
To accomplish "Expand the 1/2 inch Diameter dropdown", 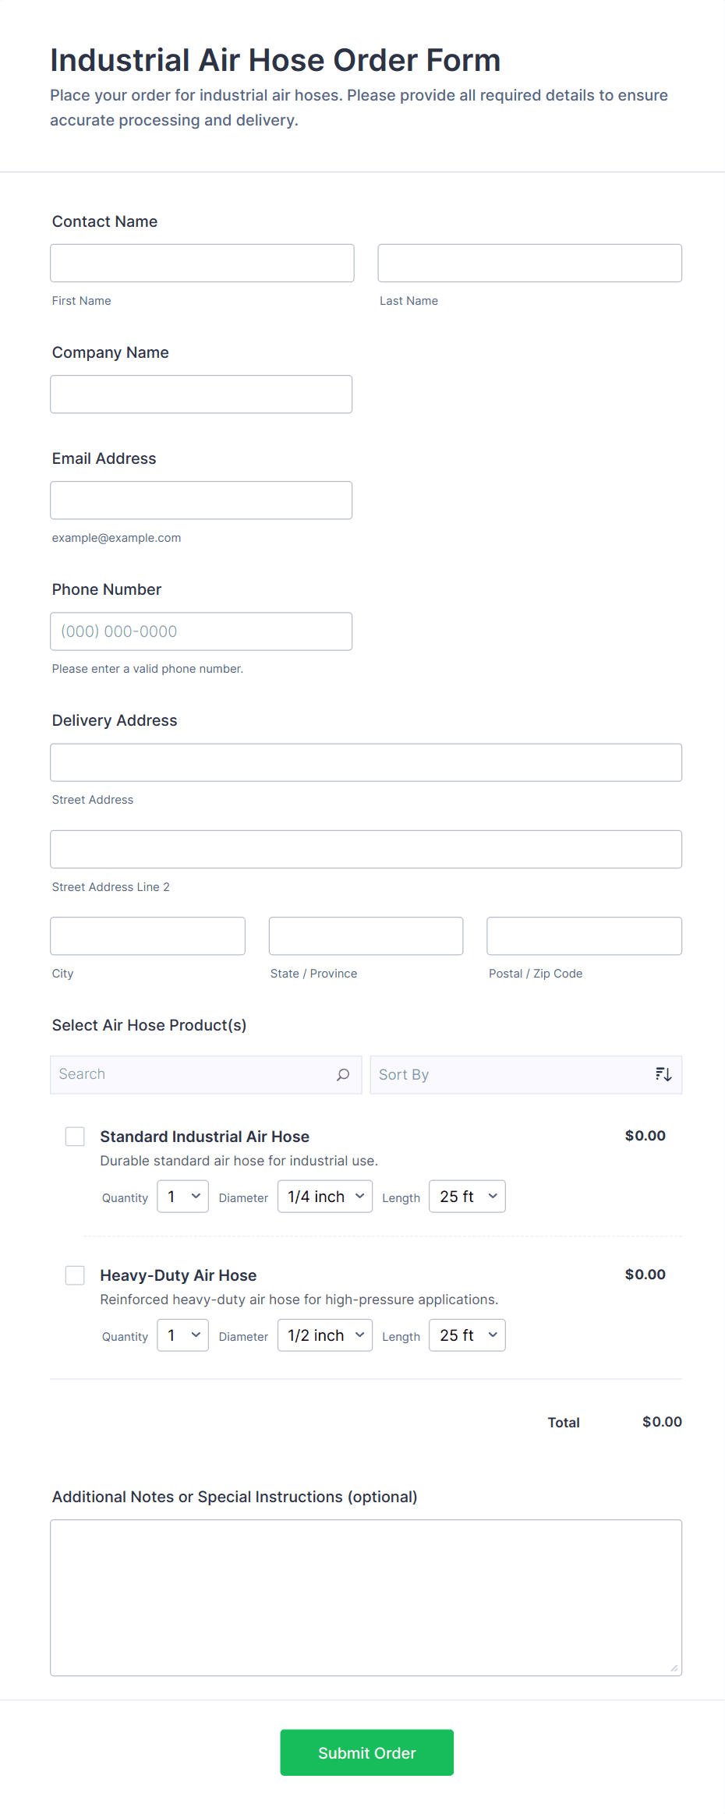I will point(325,1335).
